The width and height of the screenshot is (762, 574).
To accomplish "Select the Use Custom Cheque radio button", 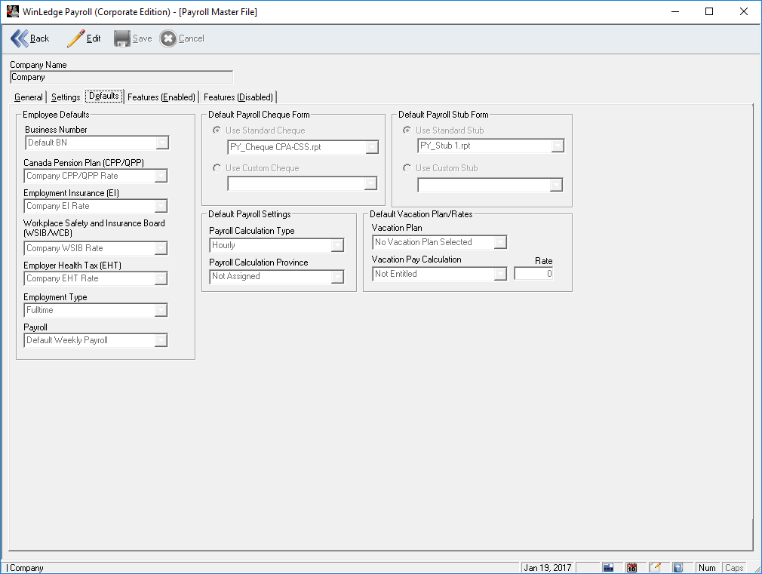I will tap(217, 168).
